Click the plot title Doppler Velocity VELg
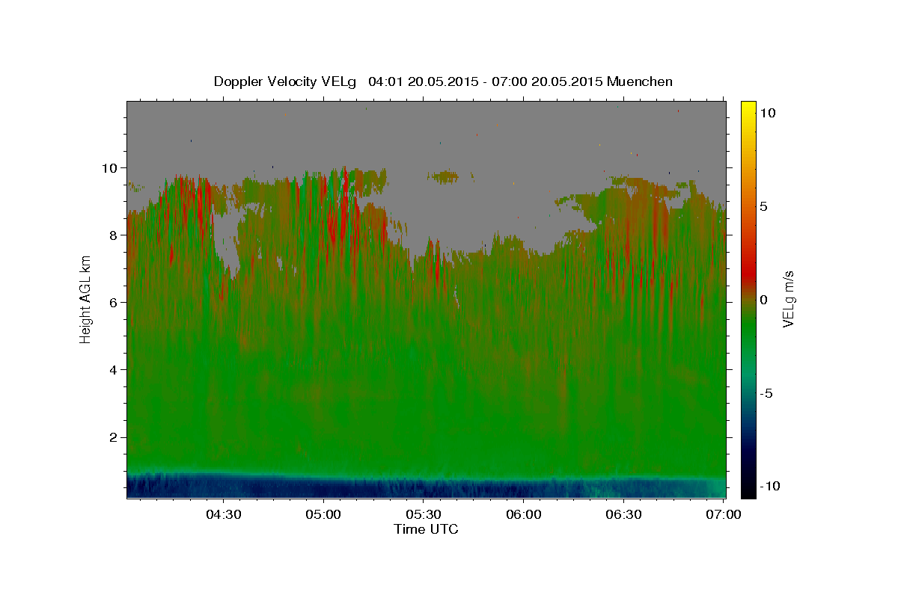This screenshot has width=898, height=598. click(286, 81)
